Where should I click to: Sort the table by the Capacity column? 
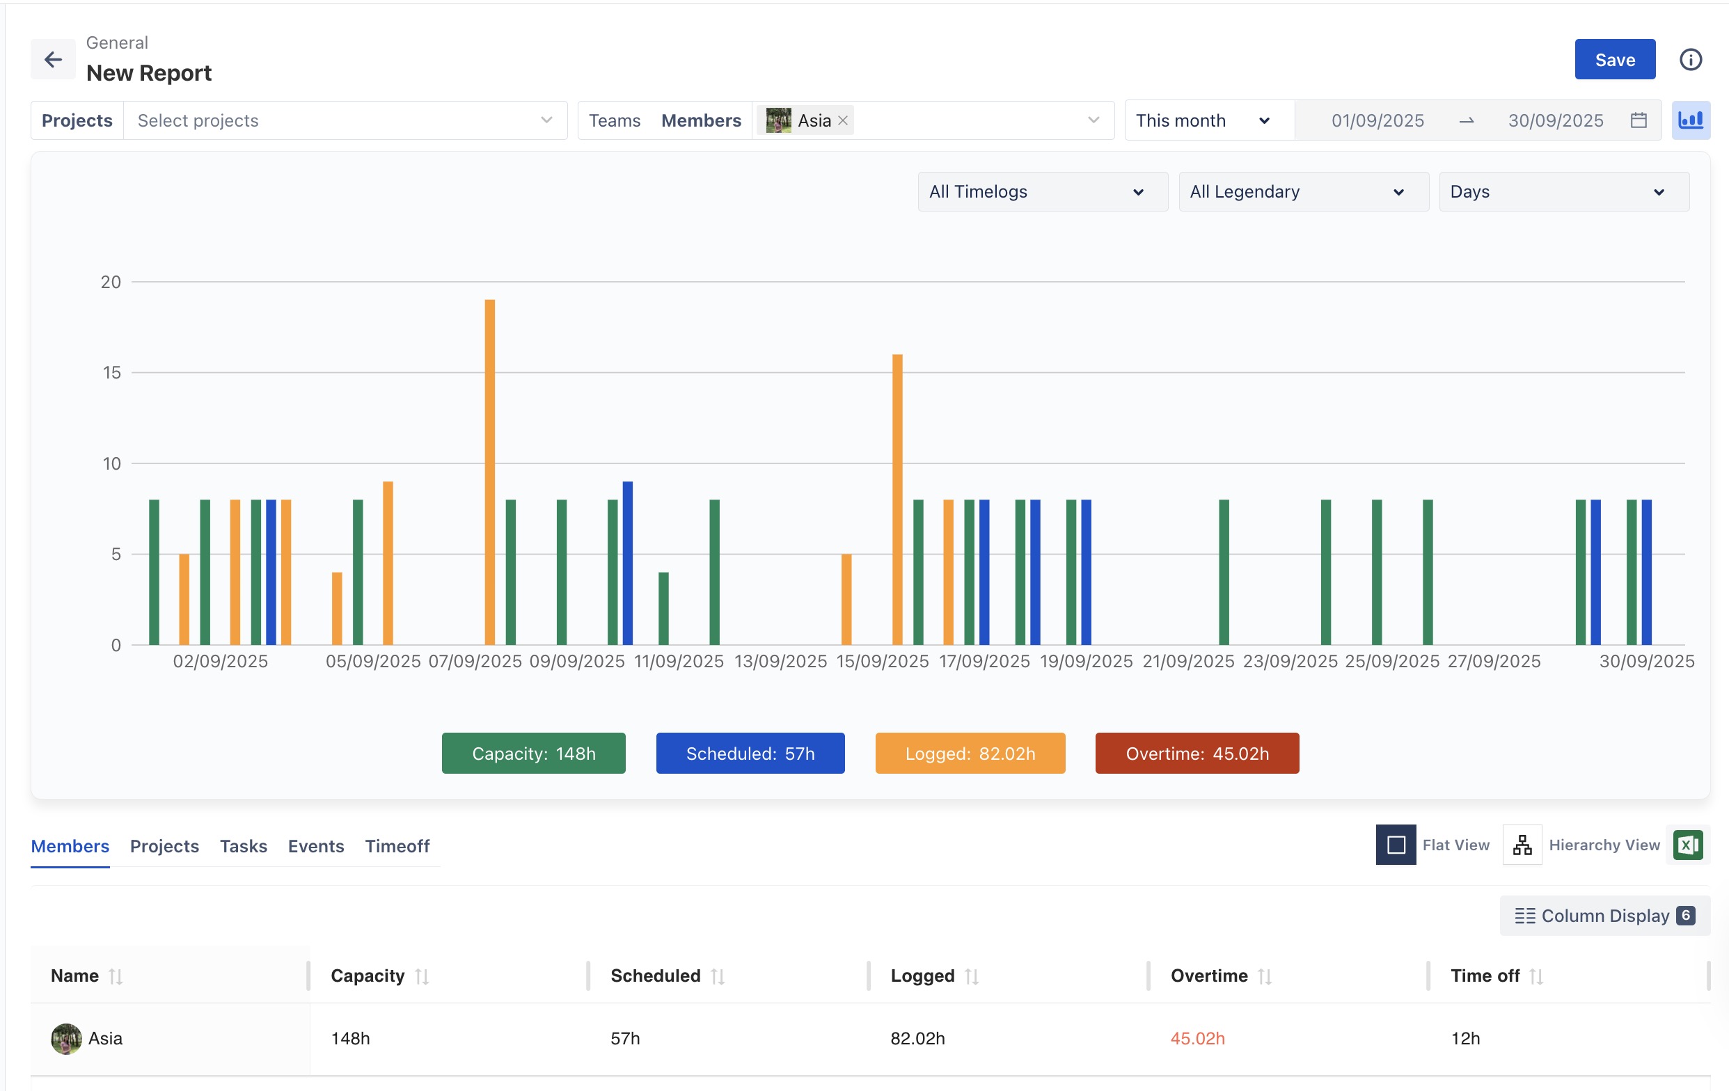422,976
